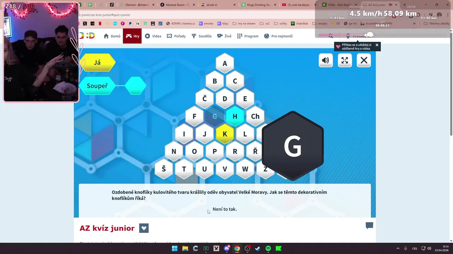Expand the svíčky bookmarks folder
This screenshot has height=254, width=453.
click(x=280, y=24)
